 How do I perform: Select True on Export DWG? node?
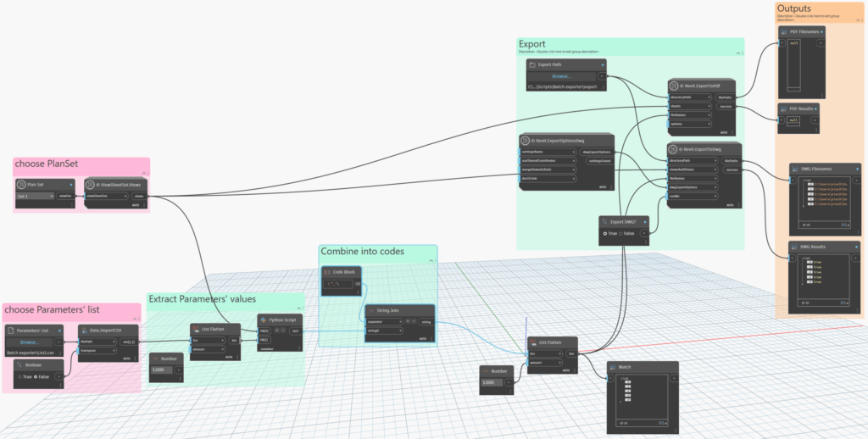[x=605, y=233]
